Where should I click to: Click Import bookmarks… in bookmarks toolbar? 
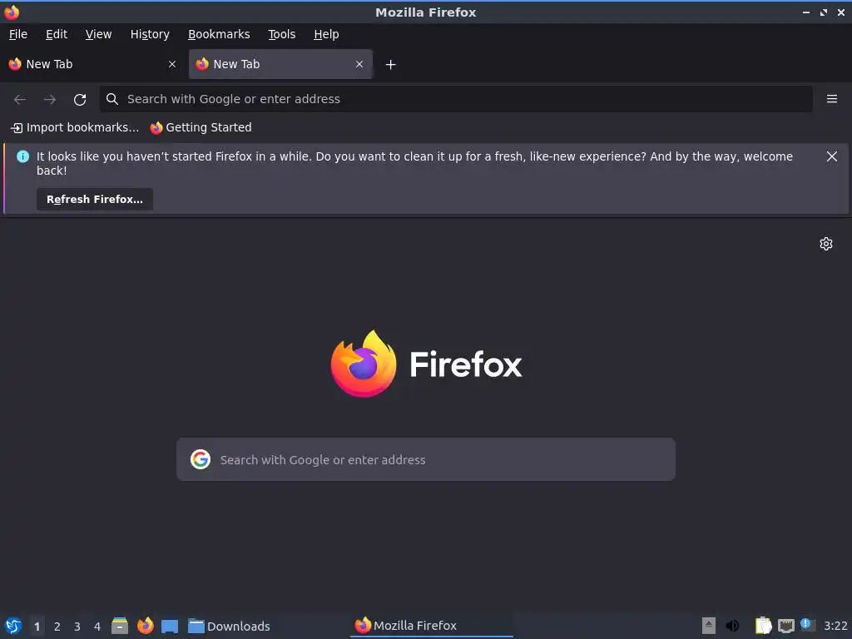[x=75, y=127]
